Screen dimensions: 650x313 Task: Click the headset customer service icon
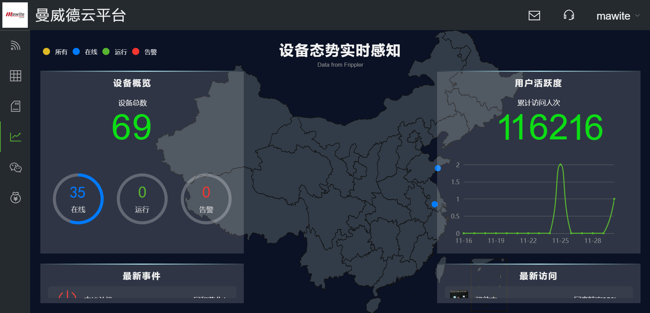click(569, 16)
